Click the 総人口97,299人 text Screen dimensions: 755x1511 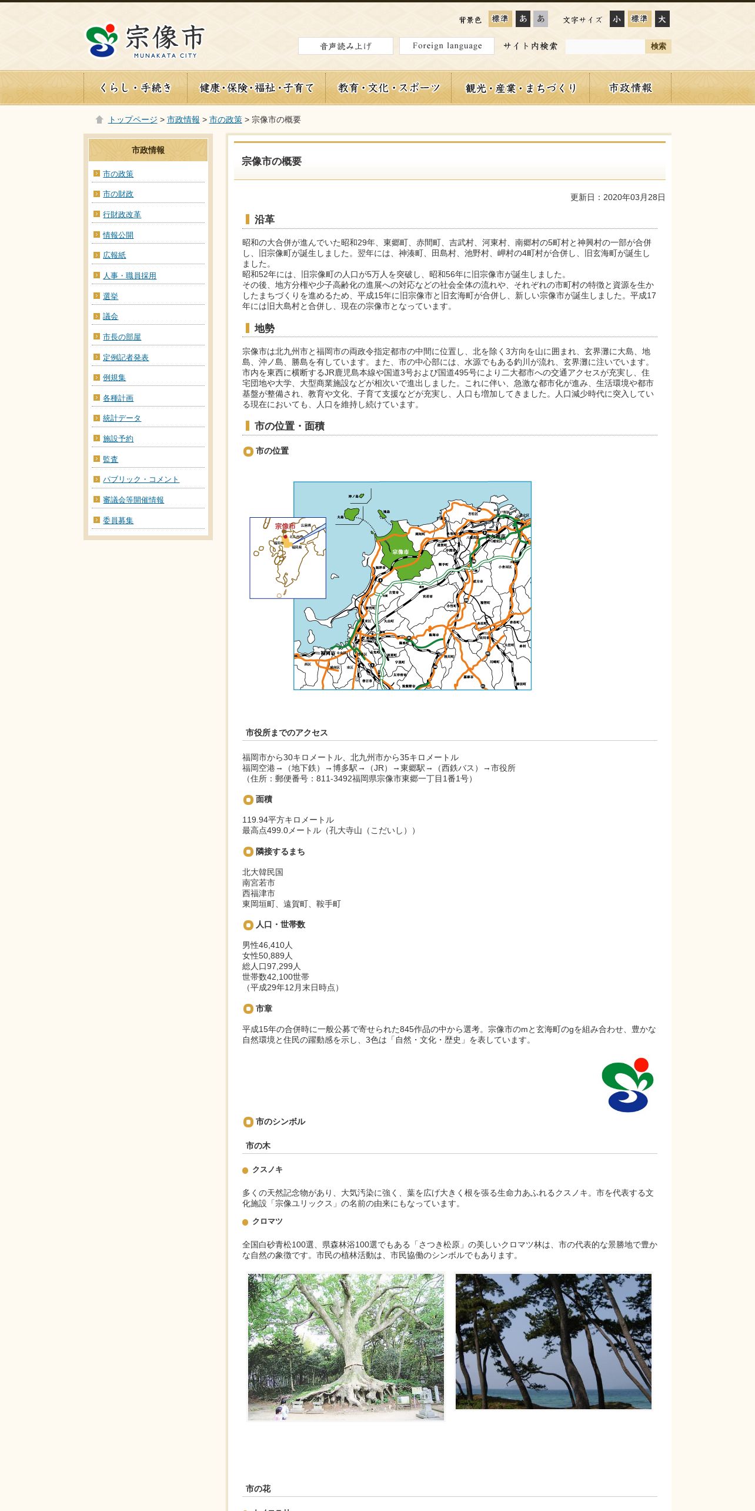(271, 966)
